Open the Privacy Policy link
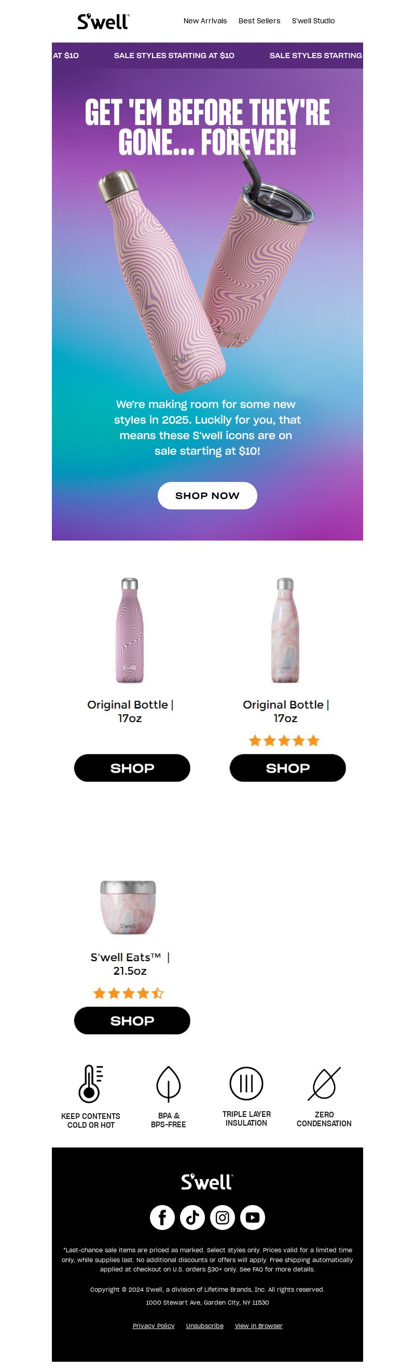 coord(154,1325)
